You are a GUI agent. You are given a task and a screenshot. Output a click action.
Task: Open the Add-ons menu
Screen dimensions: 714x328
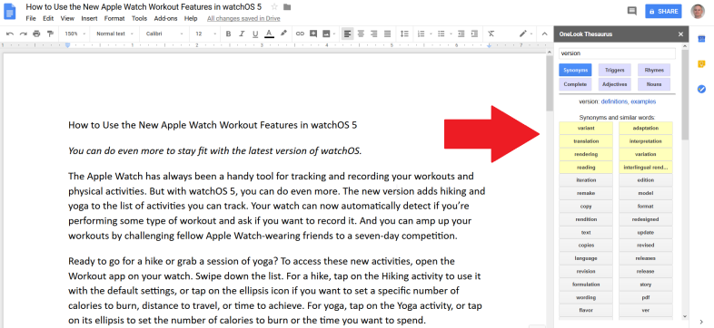165,19
